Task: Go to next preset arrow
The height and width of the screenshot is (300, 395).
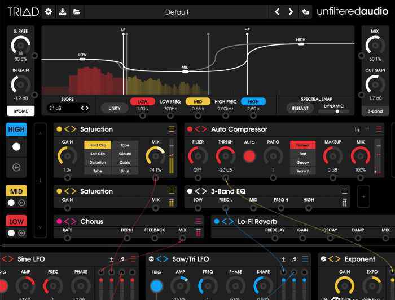Action: tap(291, 12)
